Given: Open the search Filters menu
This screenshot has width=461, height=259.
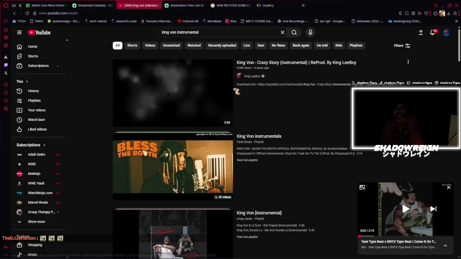Looking at the screenshot, I should (402, 46).
